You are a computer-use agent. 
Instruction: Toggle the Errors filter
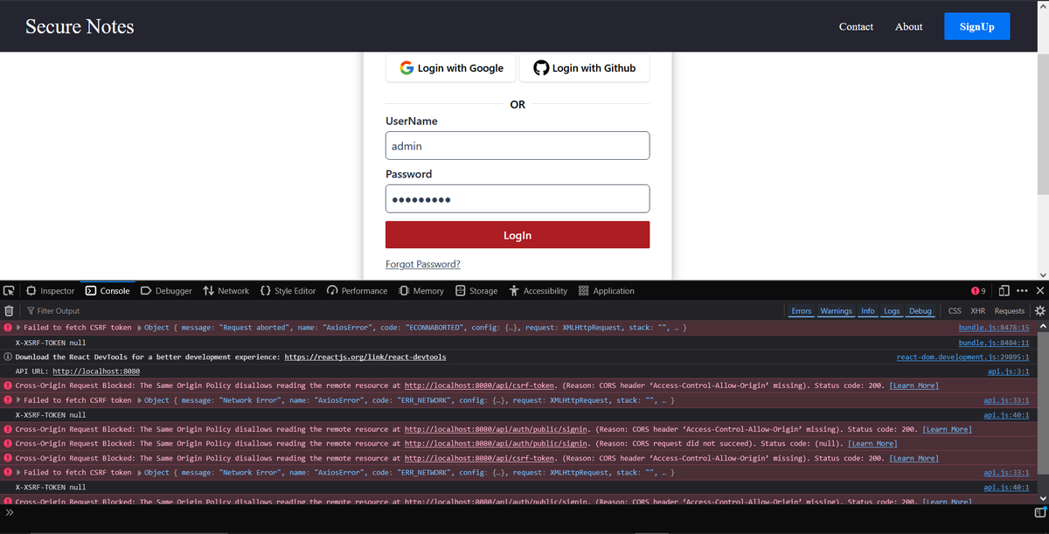802,310
